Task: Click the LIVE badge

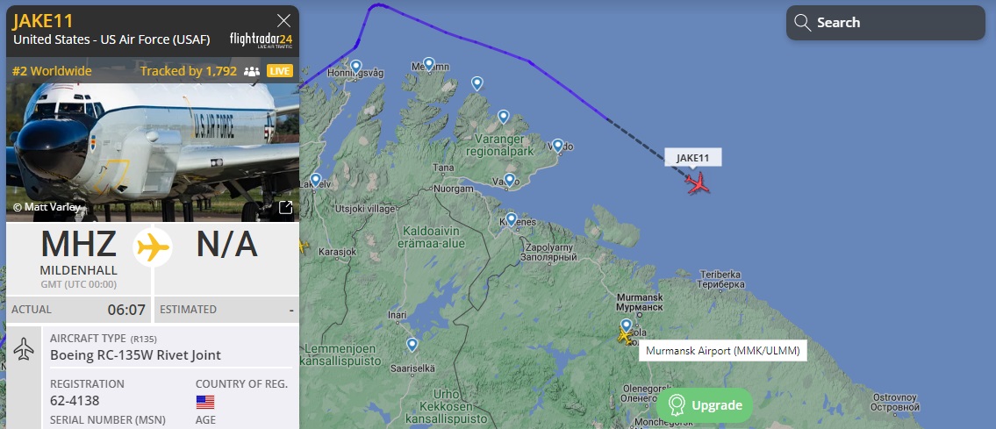Action: pos(280,71)
